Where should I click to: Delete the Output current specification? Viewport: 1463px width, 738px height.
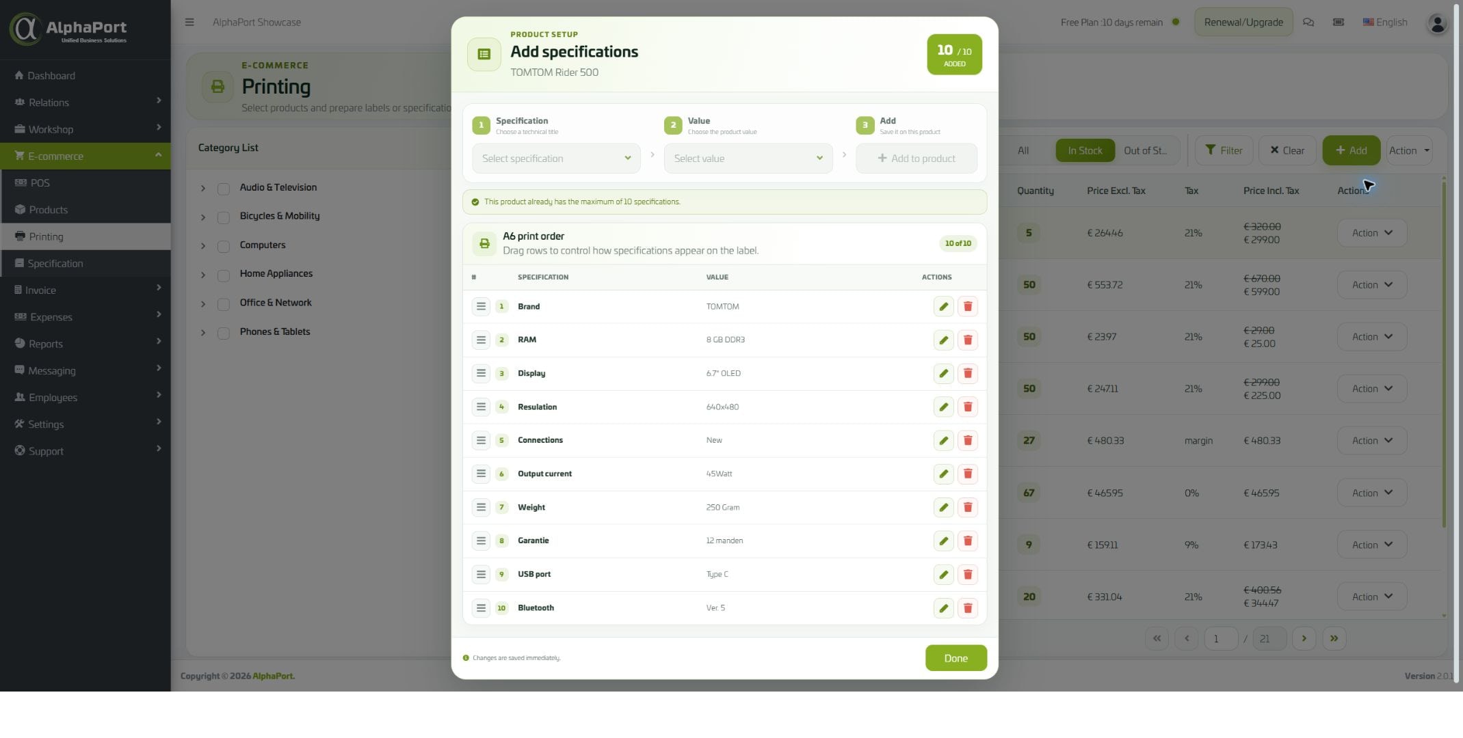pos(967,474)
